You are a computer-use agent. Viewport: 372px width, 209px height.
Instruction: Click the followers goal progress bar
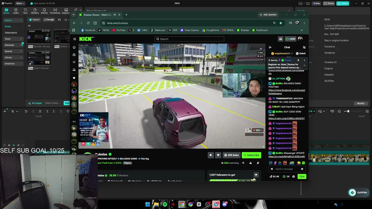coord(233,180)
